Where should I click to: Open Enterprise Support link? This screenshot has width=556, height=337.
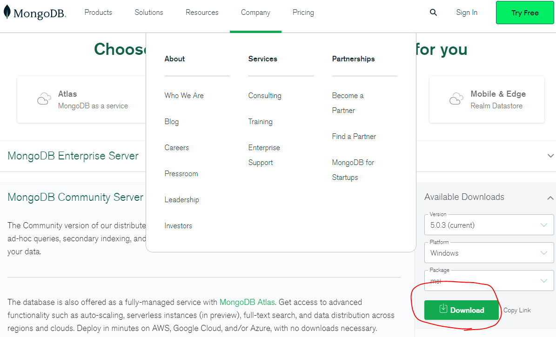click(x=264, y=155)
